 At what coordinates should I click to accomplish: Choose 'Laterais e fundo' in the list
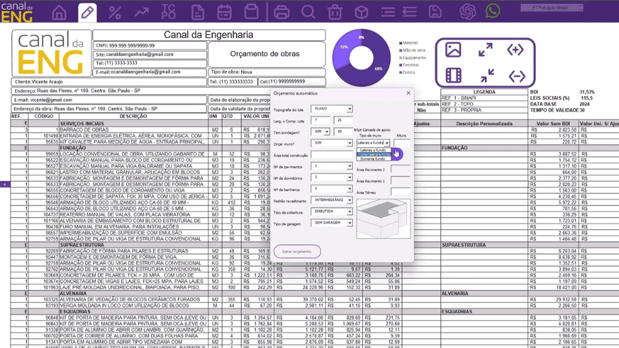click(x=373, y=150)
